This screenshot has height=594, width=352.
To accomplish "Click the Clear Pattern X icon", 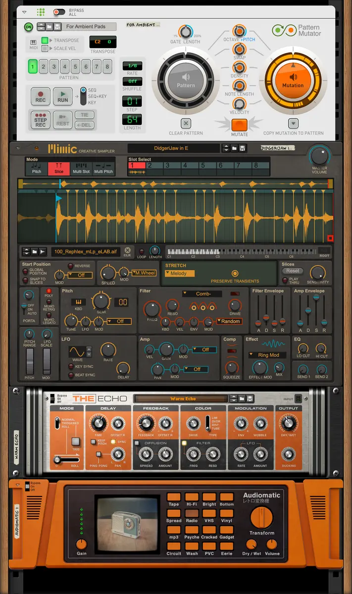I will pyautogui.click(x=186, y=124).
